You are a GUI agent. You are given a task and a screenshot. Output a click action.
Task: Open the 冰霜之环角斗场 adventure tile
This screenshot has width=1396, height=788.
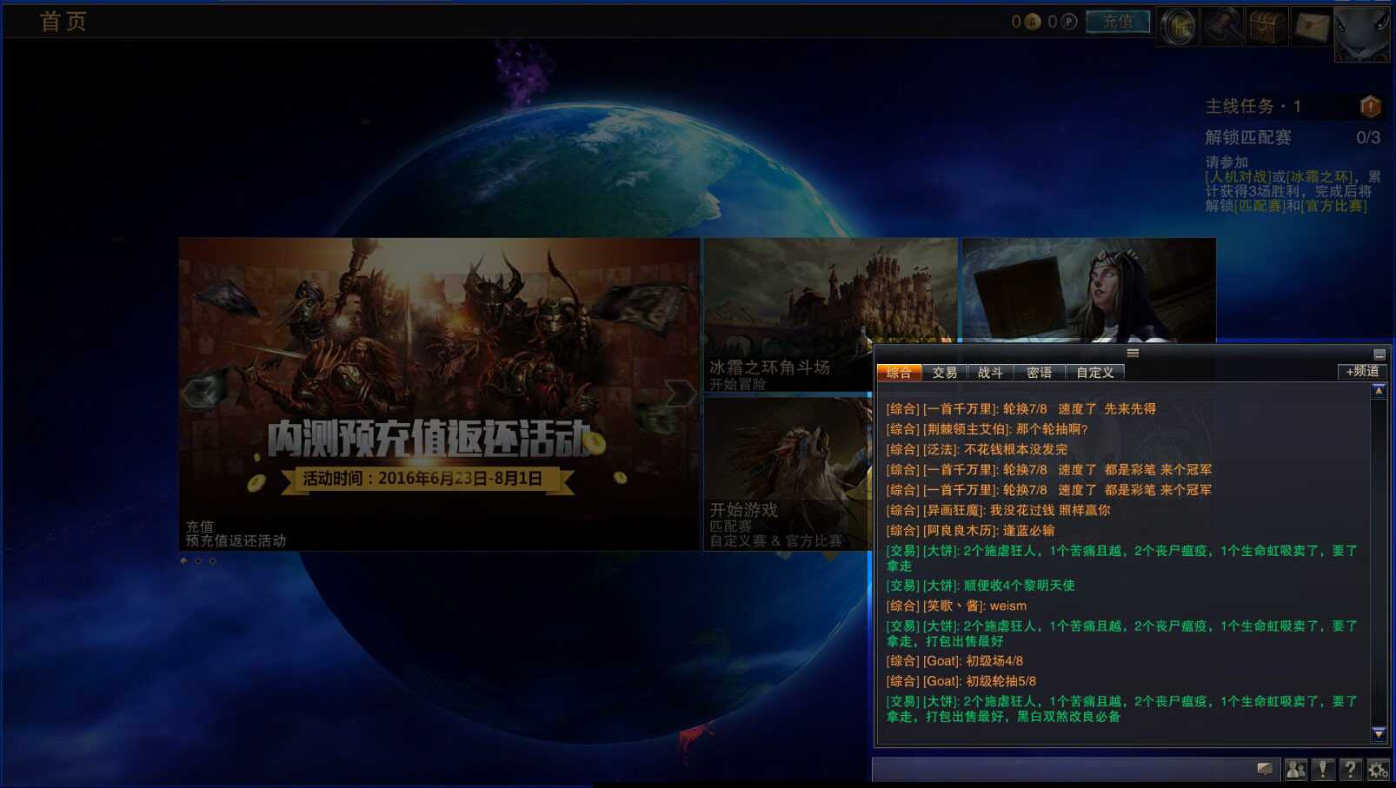pyautogui.click(x=787, y=315)
